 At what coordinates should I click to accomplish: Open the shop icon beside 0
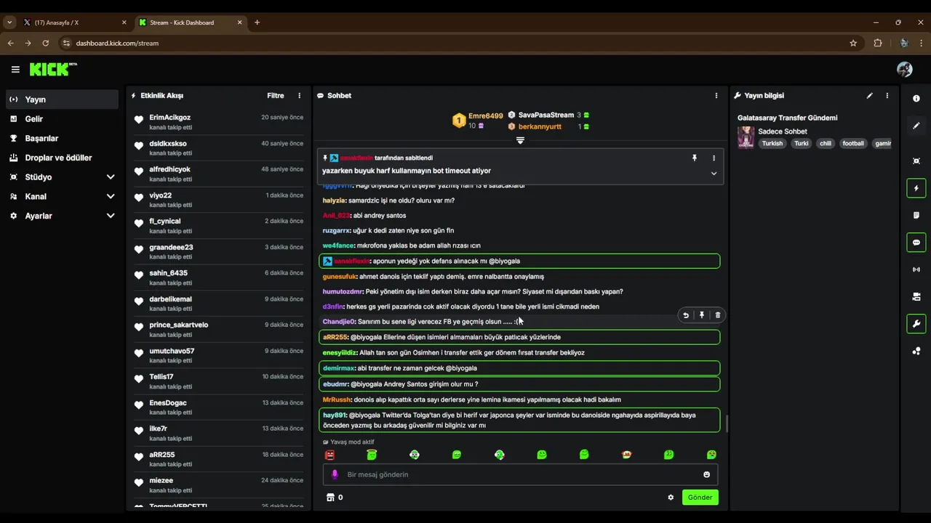click(330, 498)
